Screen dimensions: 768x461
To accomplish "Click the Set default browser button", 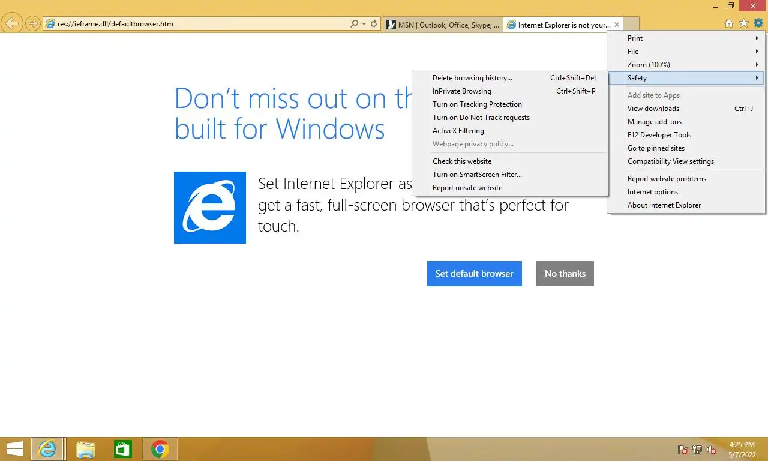I will [x=474, y=273].
